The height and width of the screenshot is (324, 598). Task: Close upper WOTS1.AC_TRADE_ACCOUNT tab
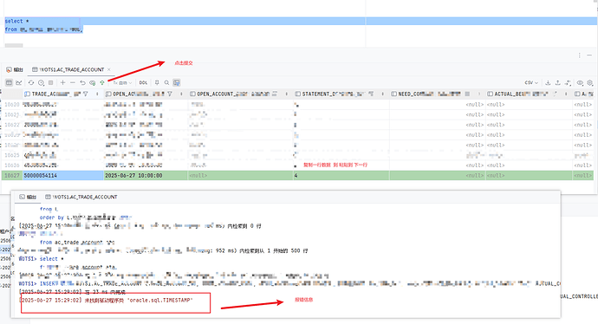(x=109, y=70)
